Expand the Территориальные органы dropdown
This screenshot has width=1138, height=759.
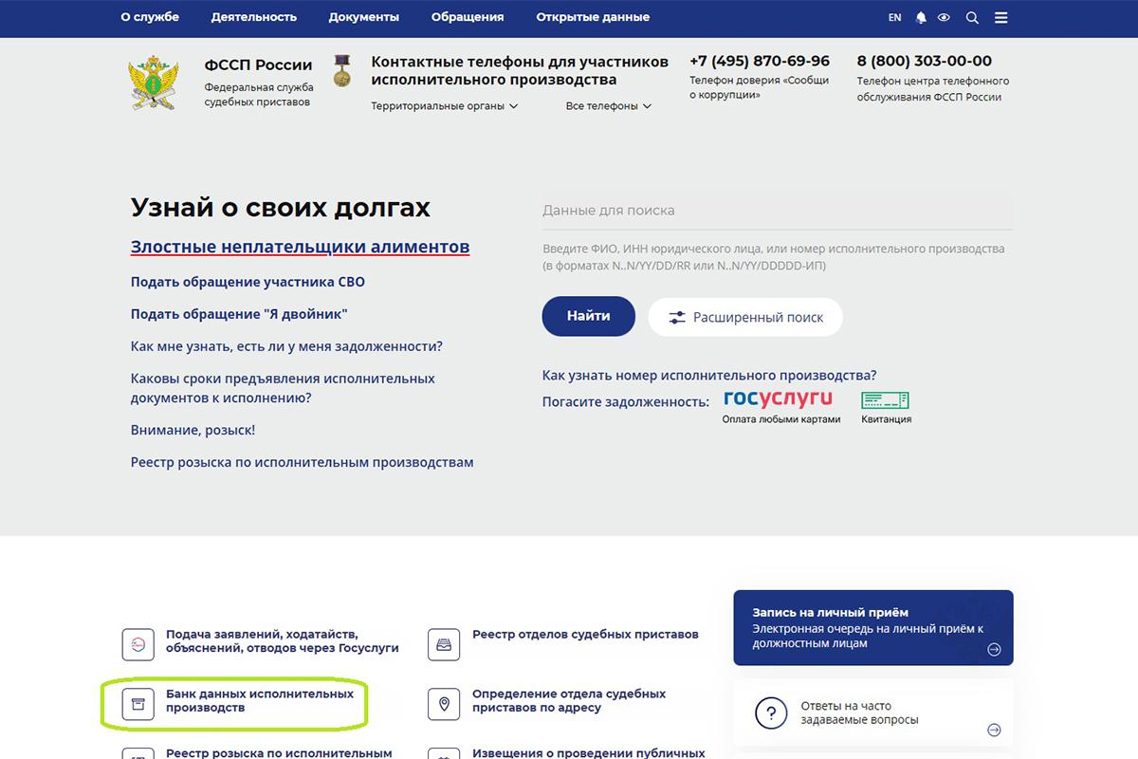click(x=442, y=106)
